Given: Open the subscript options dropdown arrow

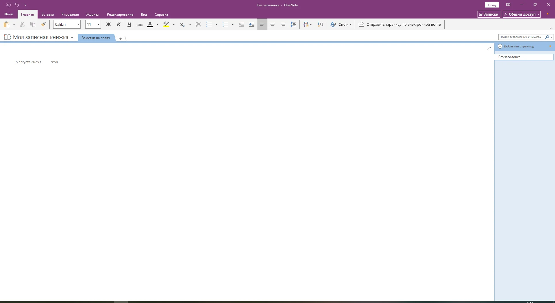Looking at the screenshot, I should point(190,25).
